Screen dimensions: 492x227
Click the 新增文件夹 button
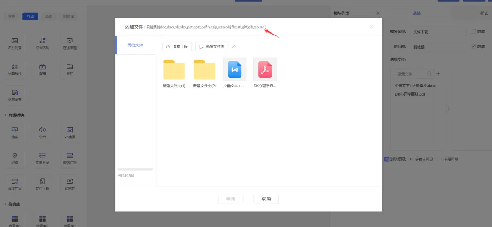[x=212, y=47]
